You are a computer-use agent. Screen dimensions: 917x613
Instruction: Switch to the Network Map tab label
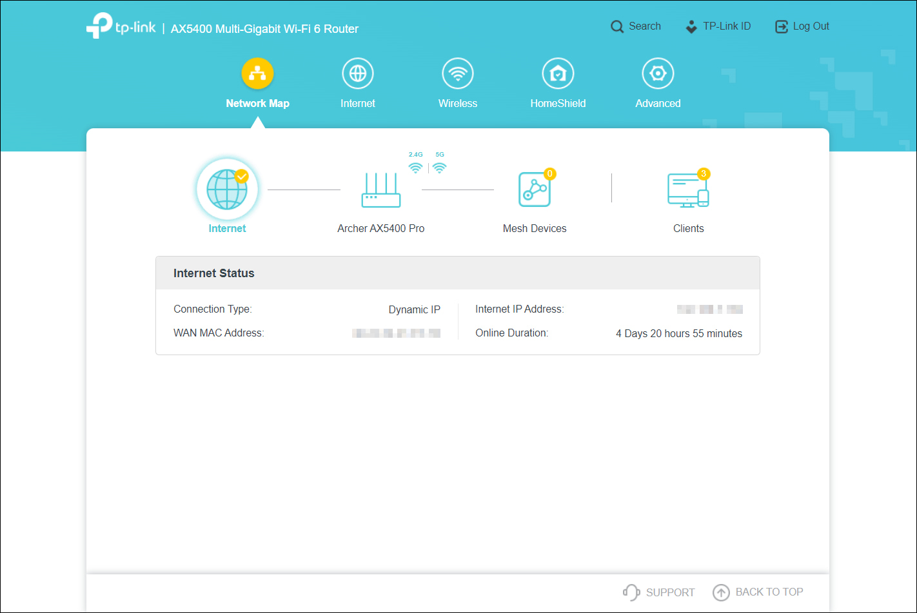click(257, 103)
